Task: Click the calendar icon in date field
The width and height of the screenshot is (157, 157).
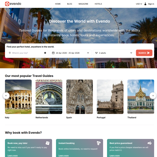Action: [x=53, y=53]
